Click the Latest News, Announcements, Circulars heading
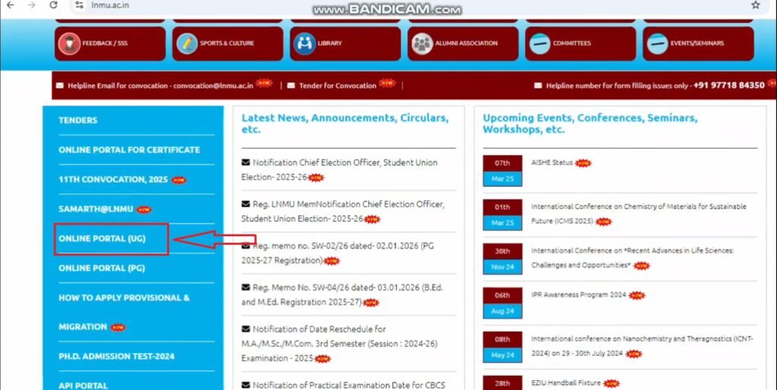777x390 pixels. pyautogui.click(x=345, y=124)
